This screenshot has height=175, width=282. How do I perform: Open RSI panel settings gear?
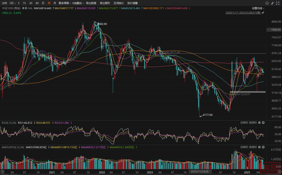tap(259, 123)
